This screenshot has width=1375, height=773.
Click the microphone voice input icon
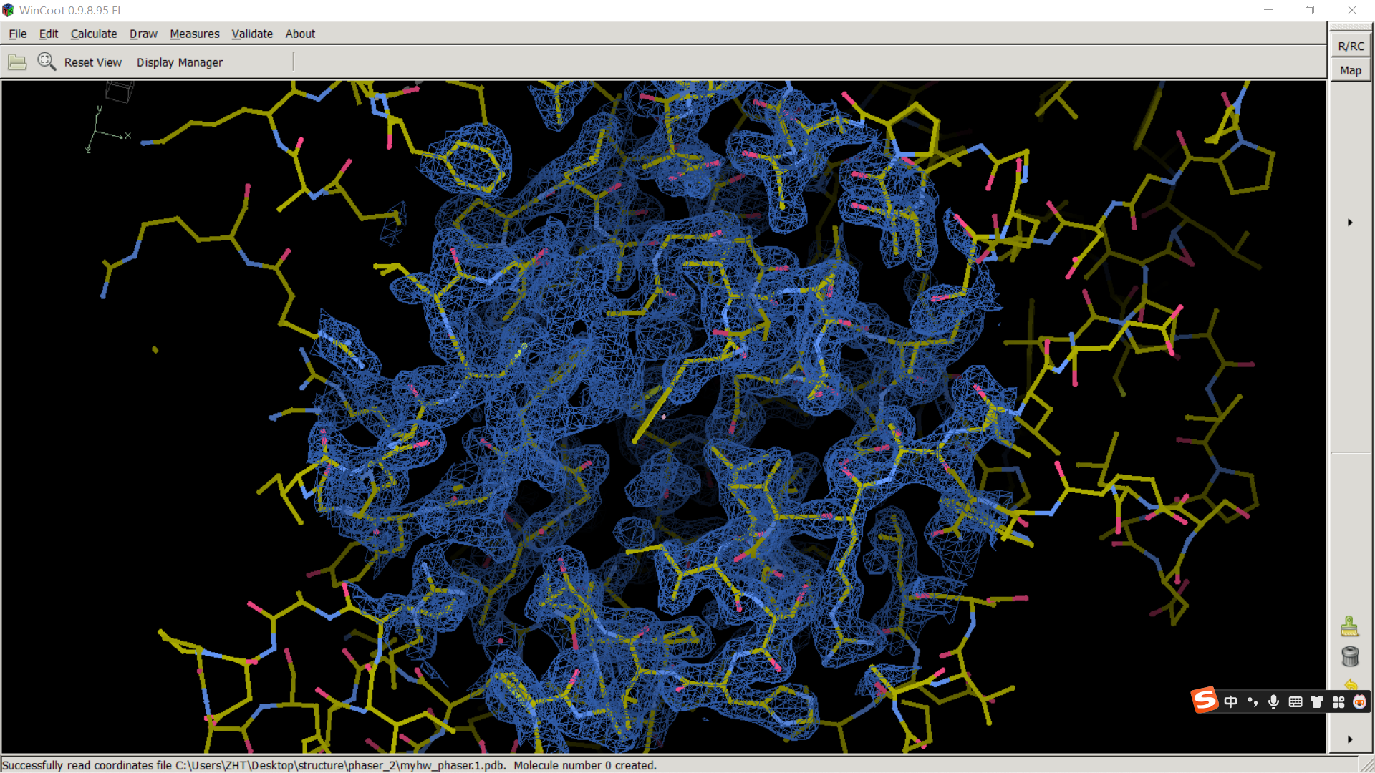click(1273, 701)
